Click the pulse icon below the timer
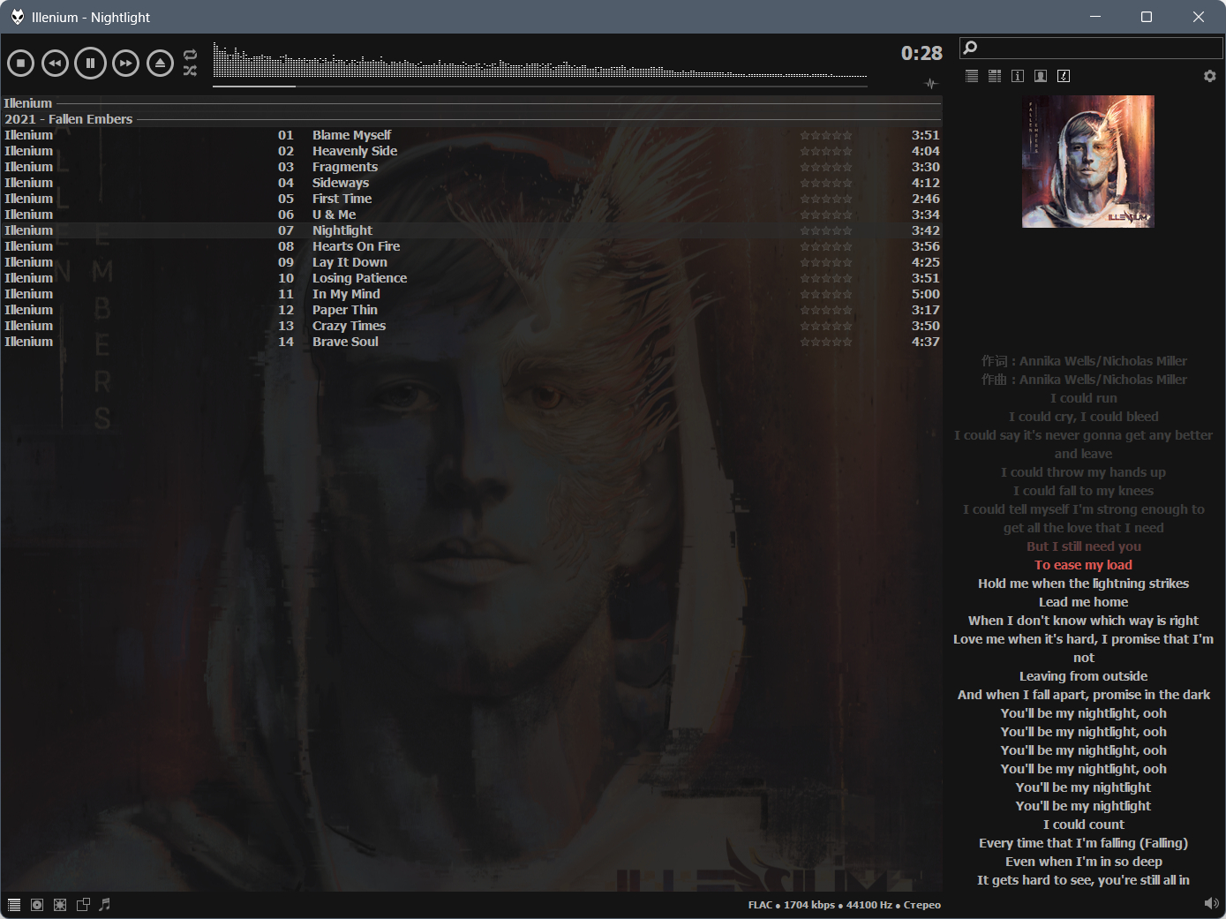The image size is (1226, 919). (931, 84)
